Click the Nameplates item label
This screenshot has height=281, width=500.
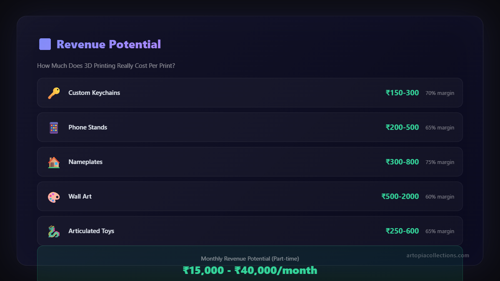click(x=85, y=162)
